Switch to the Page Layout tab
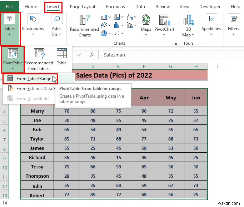The width and height of the screenshot is (244, 207). (x=83, y=6)
